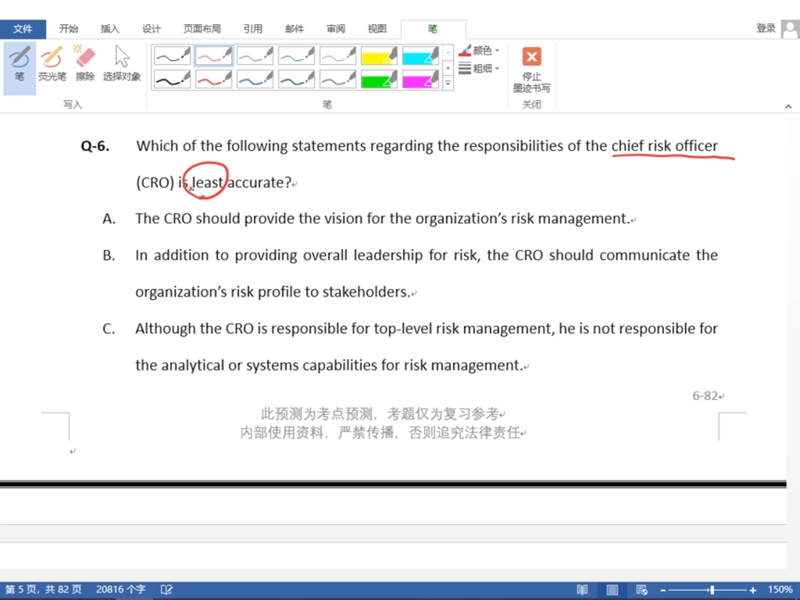Open the pen Thickness (粗细) dropdown
800x600 pixels.
[480, 69]
